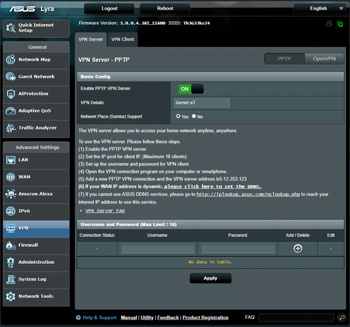Open the VPN Details General dropdown

(202, 103)
